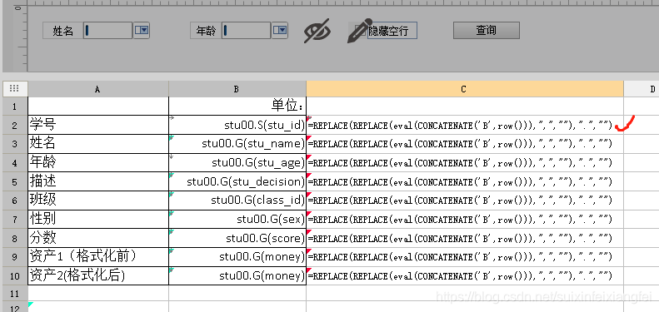
Task: Open the 年龄 dropdown arrow
Action: 280,30
